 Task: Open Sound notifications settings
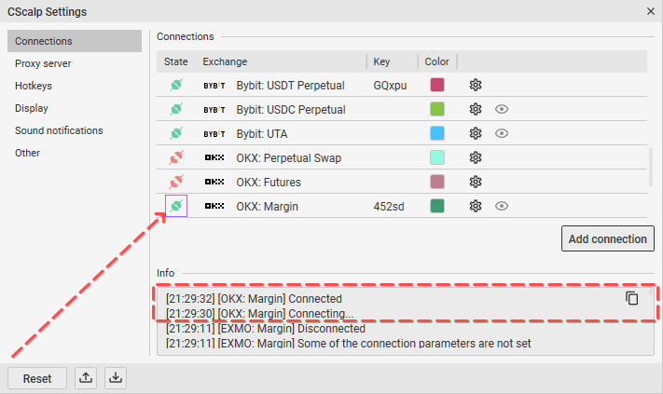tap(59, 130)
